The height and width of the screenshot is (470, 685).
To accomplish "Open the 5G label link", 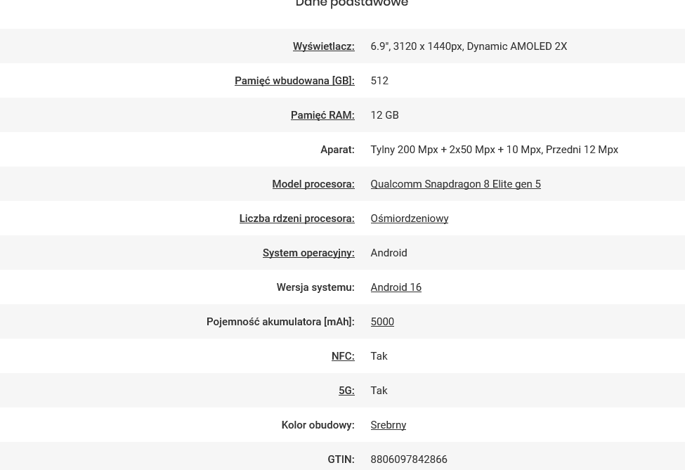I will click(x=346, y=391).
